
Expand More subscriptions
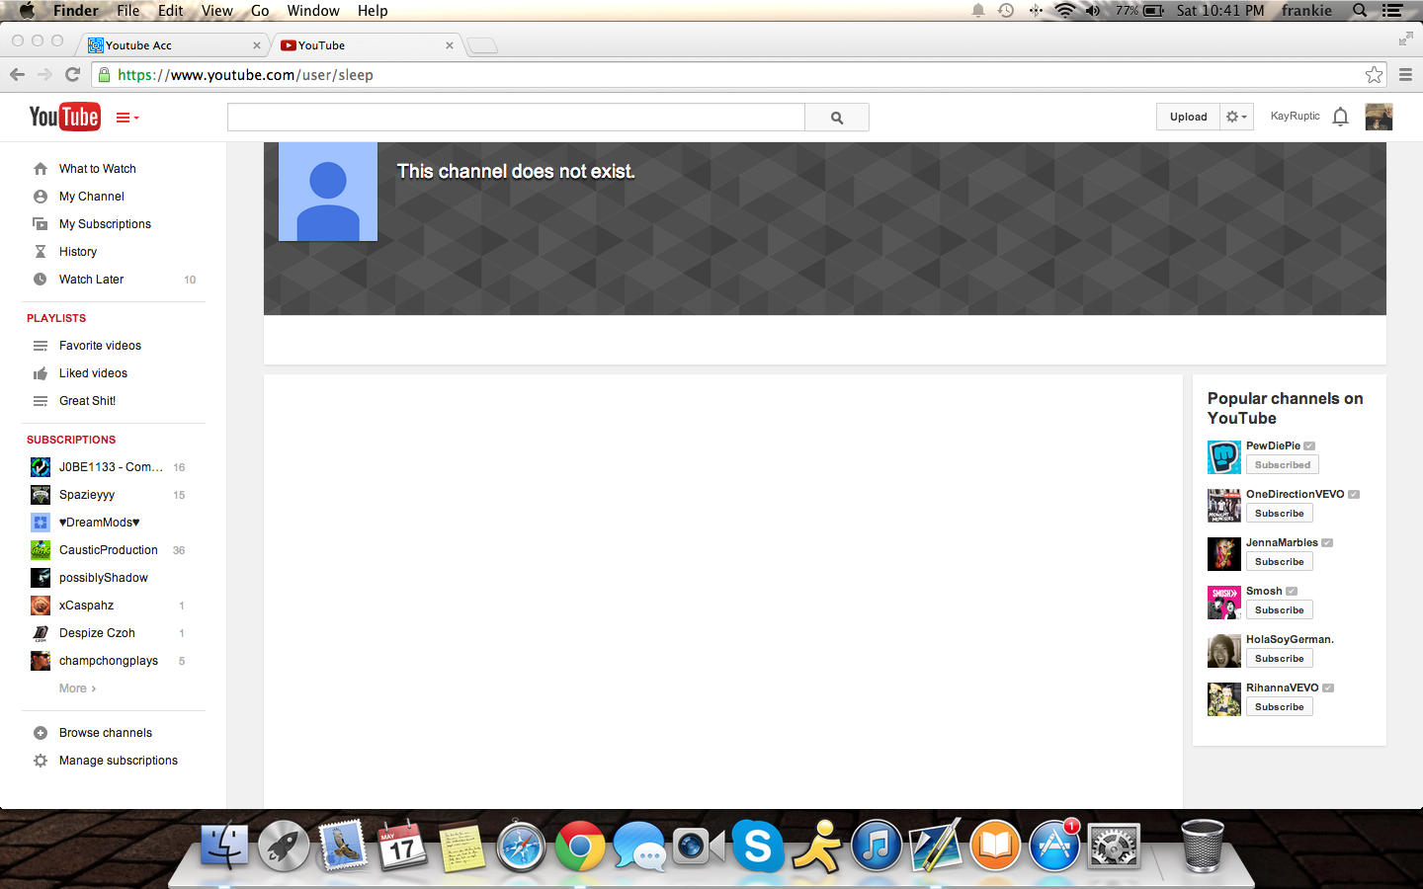coord(77,688)
